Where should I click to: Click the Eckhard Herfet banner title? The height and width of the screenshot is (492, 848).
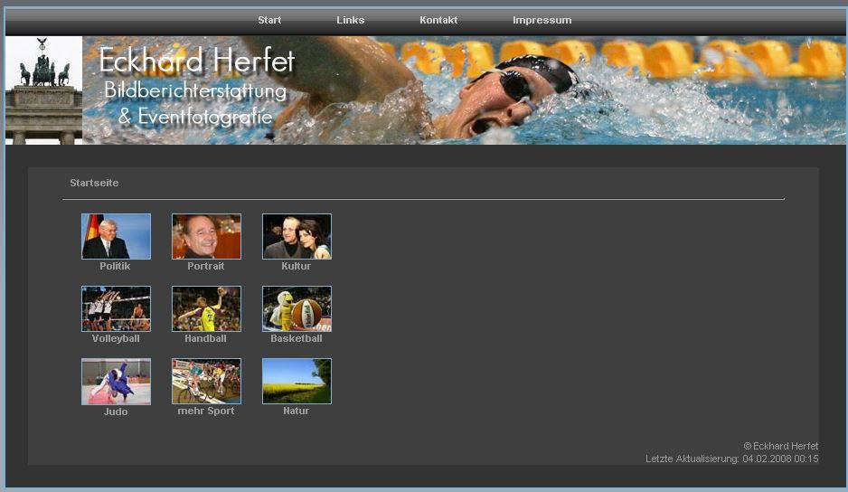[x=196, y=61]
